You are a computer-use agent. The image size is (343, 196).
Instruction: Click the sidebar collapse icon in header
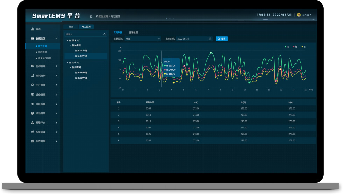(x=91, y=16)
